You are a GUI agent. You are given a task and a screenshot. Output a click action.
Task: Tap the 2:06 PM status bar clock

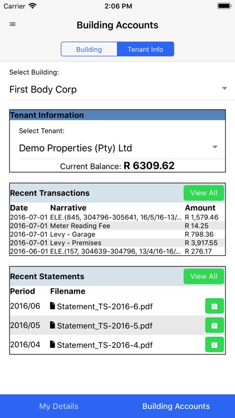pos(118,6)
